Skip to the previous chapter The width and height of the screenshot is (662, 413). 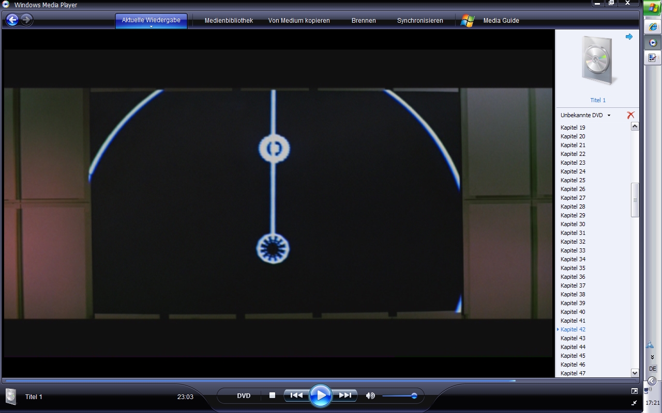pos(296,395)
